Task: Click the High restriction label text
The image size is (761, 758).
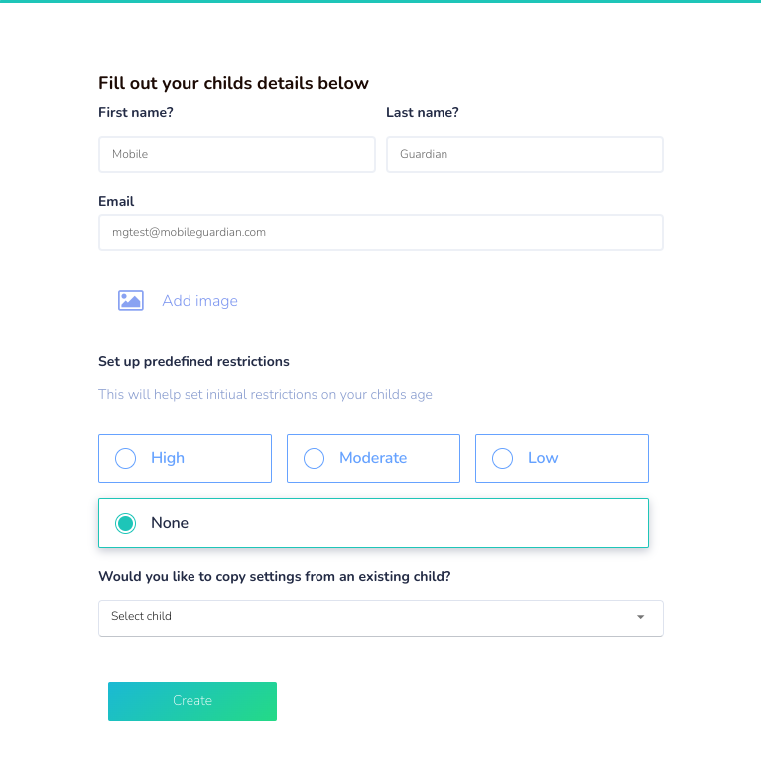Action: click(x=168, y=458)
